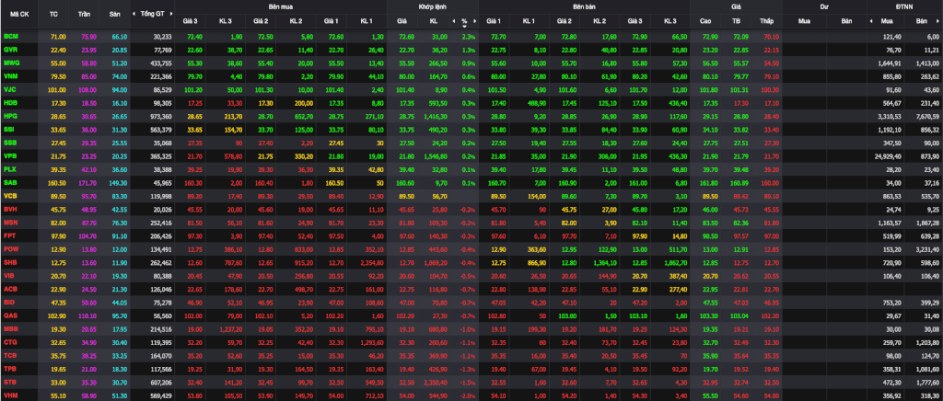This screenshot has height=401, width=943.
Task: Click VJC reference price 101.00
Action: click(56, 89)
